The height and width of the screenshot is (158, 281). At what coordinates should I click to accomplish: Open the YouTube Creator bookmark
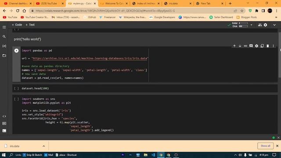click(x=35, y=17)
